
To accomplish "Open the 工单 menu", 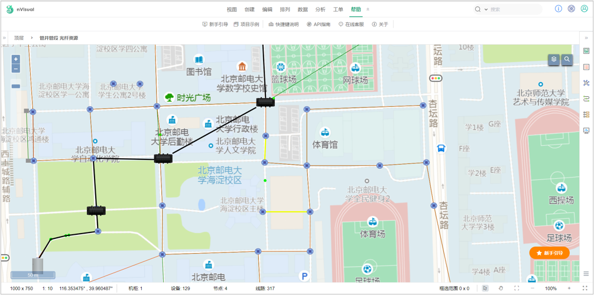I will click(338, 9).
